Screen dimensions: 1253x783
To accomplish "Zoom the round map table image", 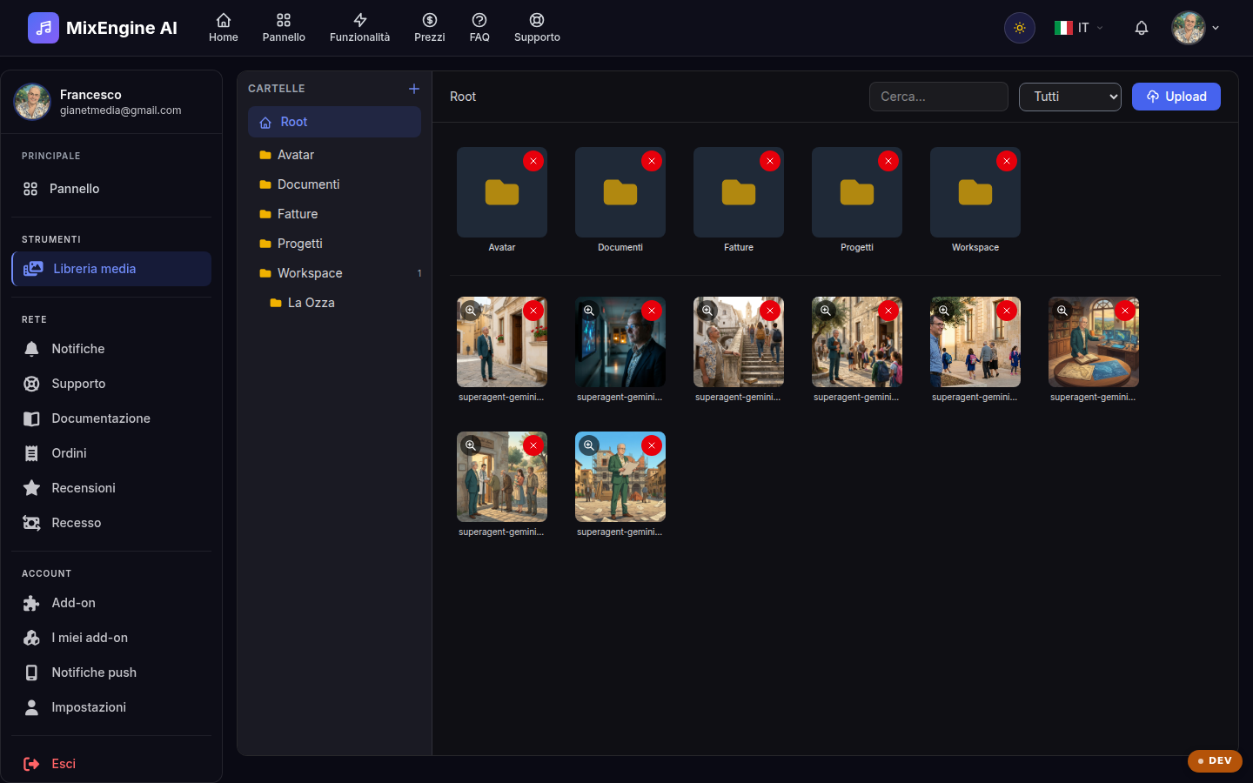I will (1062, 311).
